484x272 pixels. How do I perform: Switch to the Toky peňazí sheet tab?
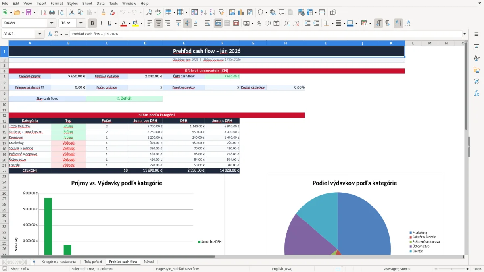[93, 262]
